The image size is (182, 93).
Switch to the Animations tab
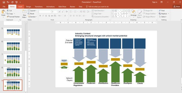pyautogui.click(x=51, y=7)
